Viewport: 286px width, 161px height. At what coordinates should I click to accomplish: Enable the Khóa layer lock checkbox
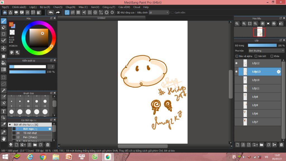[272, 56]
